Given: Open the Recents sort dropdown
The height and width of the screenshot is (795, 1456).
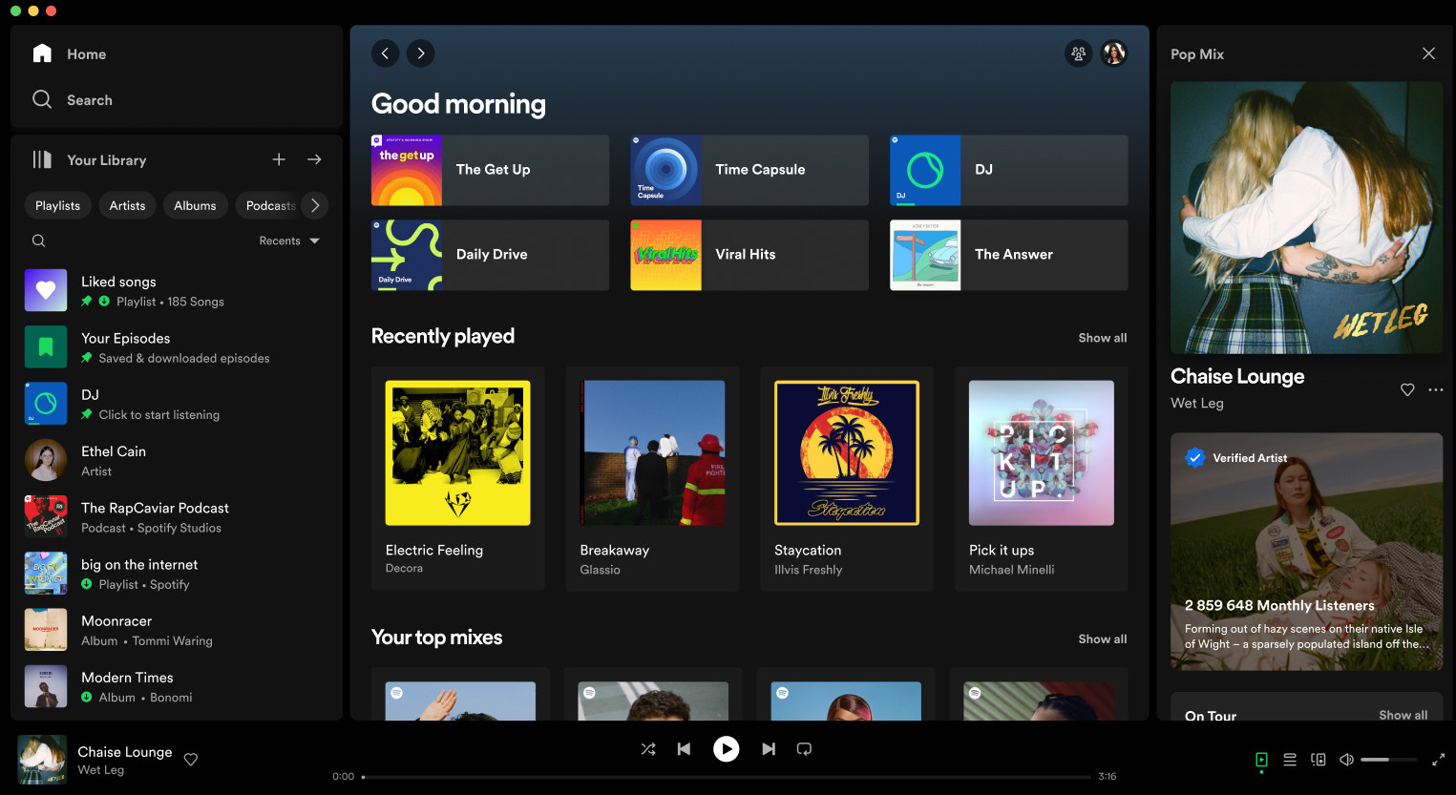Looking at the screenshot, I should click(x=289, y=241).
